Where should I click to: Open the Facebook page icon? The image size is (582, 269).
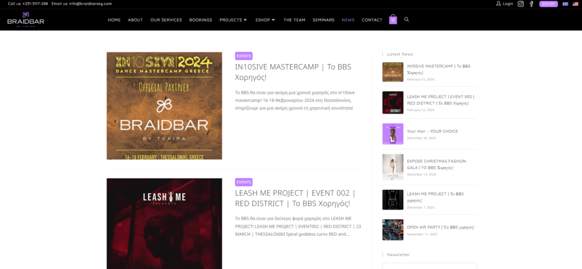531,3
